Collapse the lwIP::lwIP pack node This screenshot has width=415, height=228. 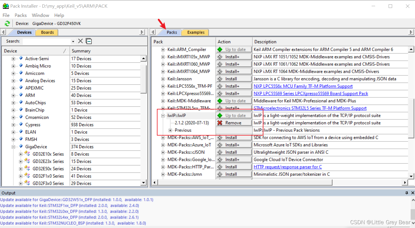click(x=163, y=116)
